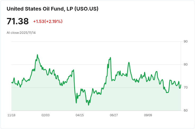Select the 04/15 date on x-axis

(80, 115)
